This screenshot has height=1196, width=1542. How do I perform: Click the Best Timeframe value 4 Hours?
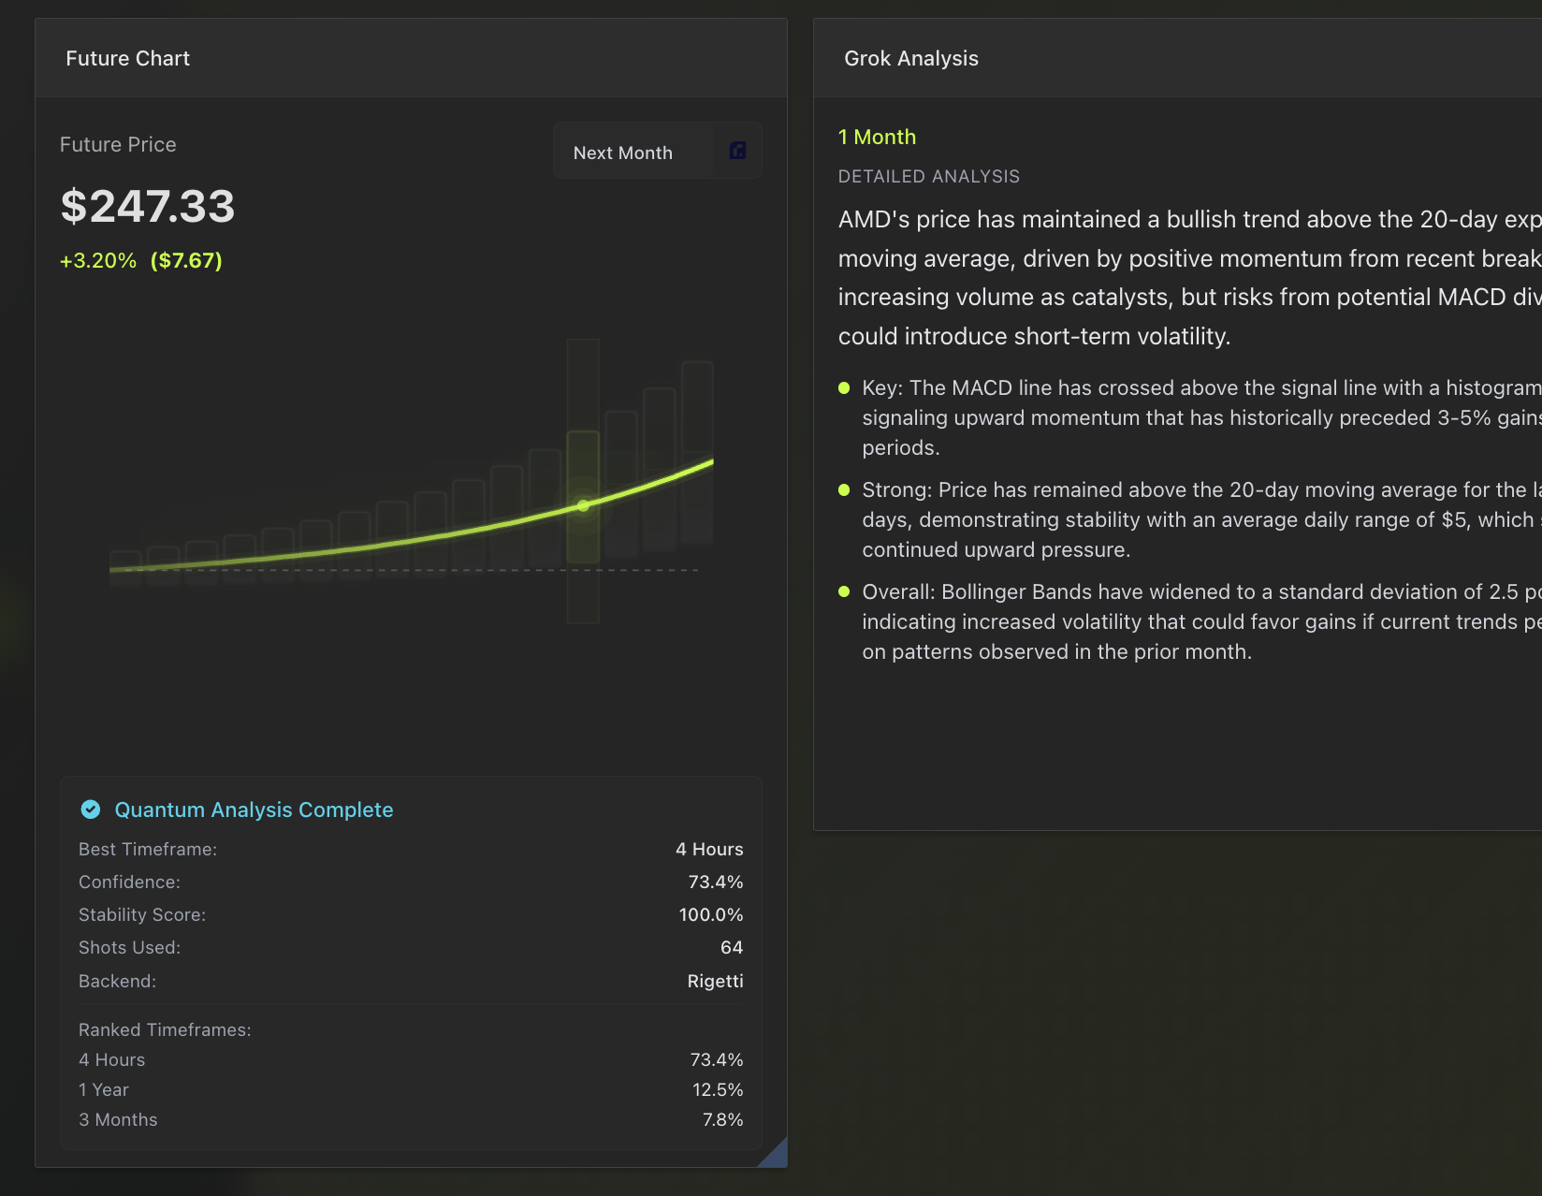coord(709,849)
